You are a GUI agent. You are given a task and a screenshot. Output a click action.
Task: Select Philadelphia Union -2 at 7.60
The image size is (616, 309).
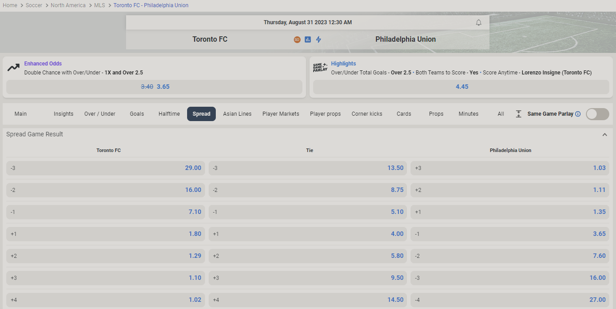pyautogui.click(x=510, y=256)
